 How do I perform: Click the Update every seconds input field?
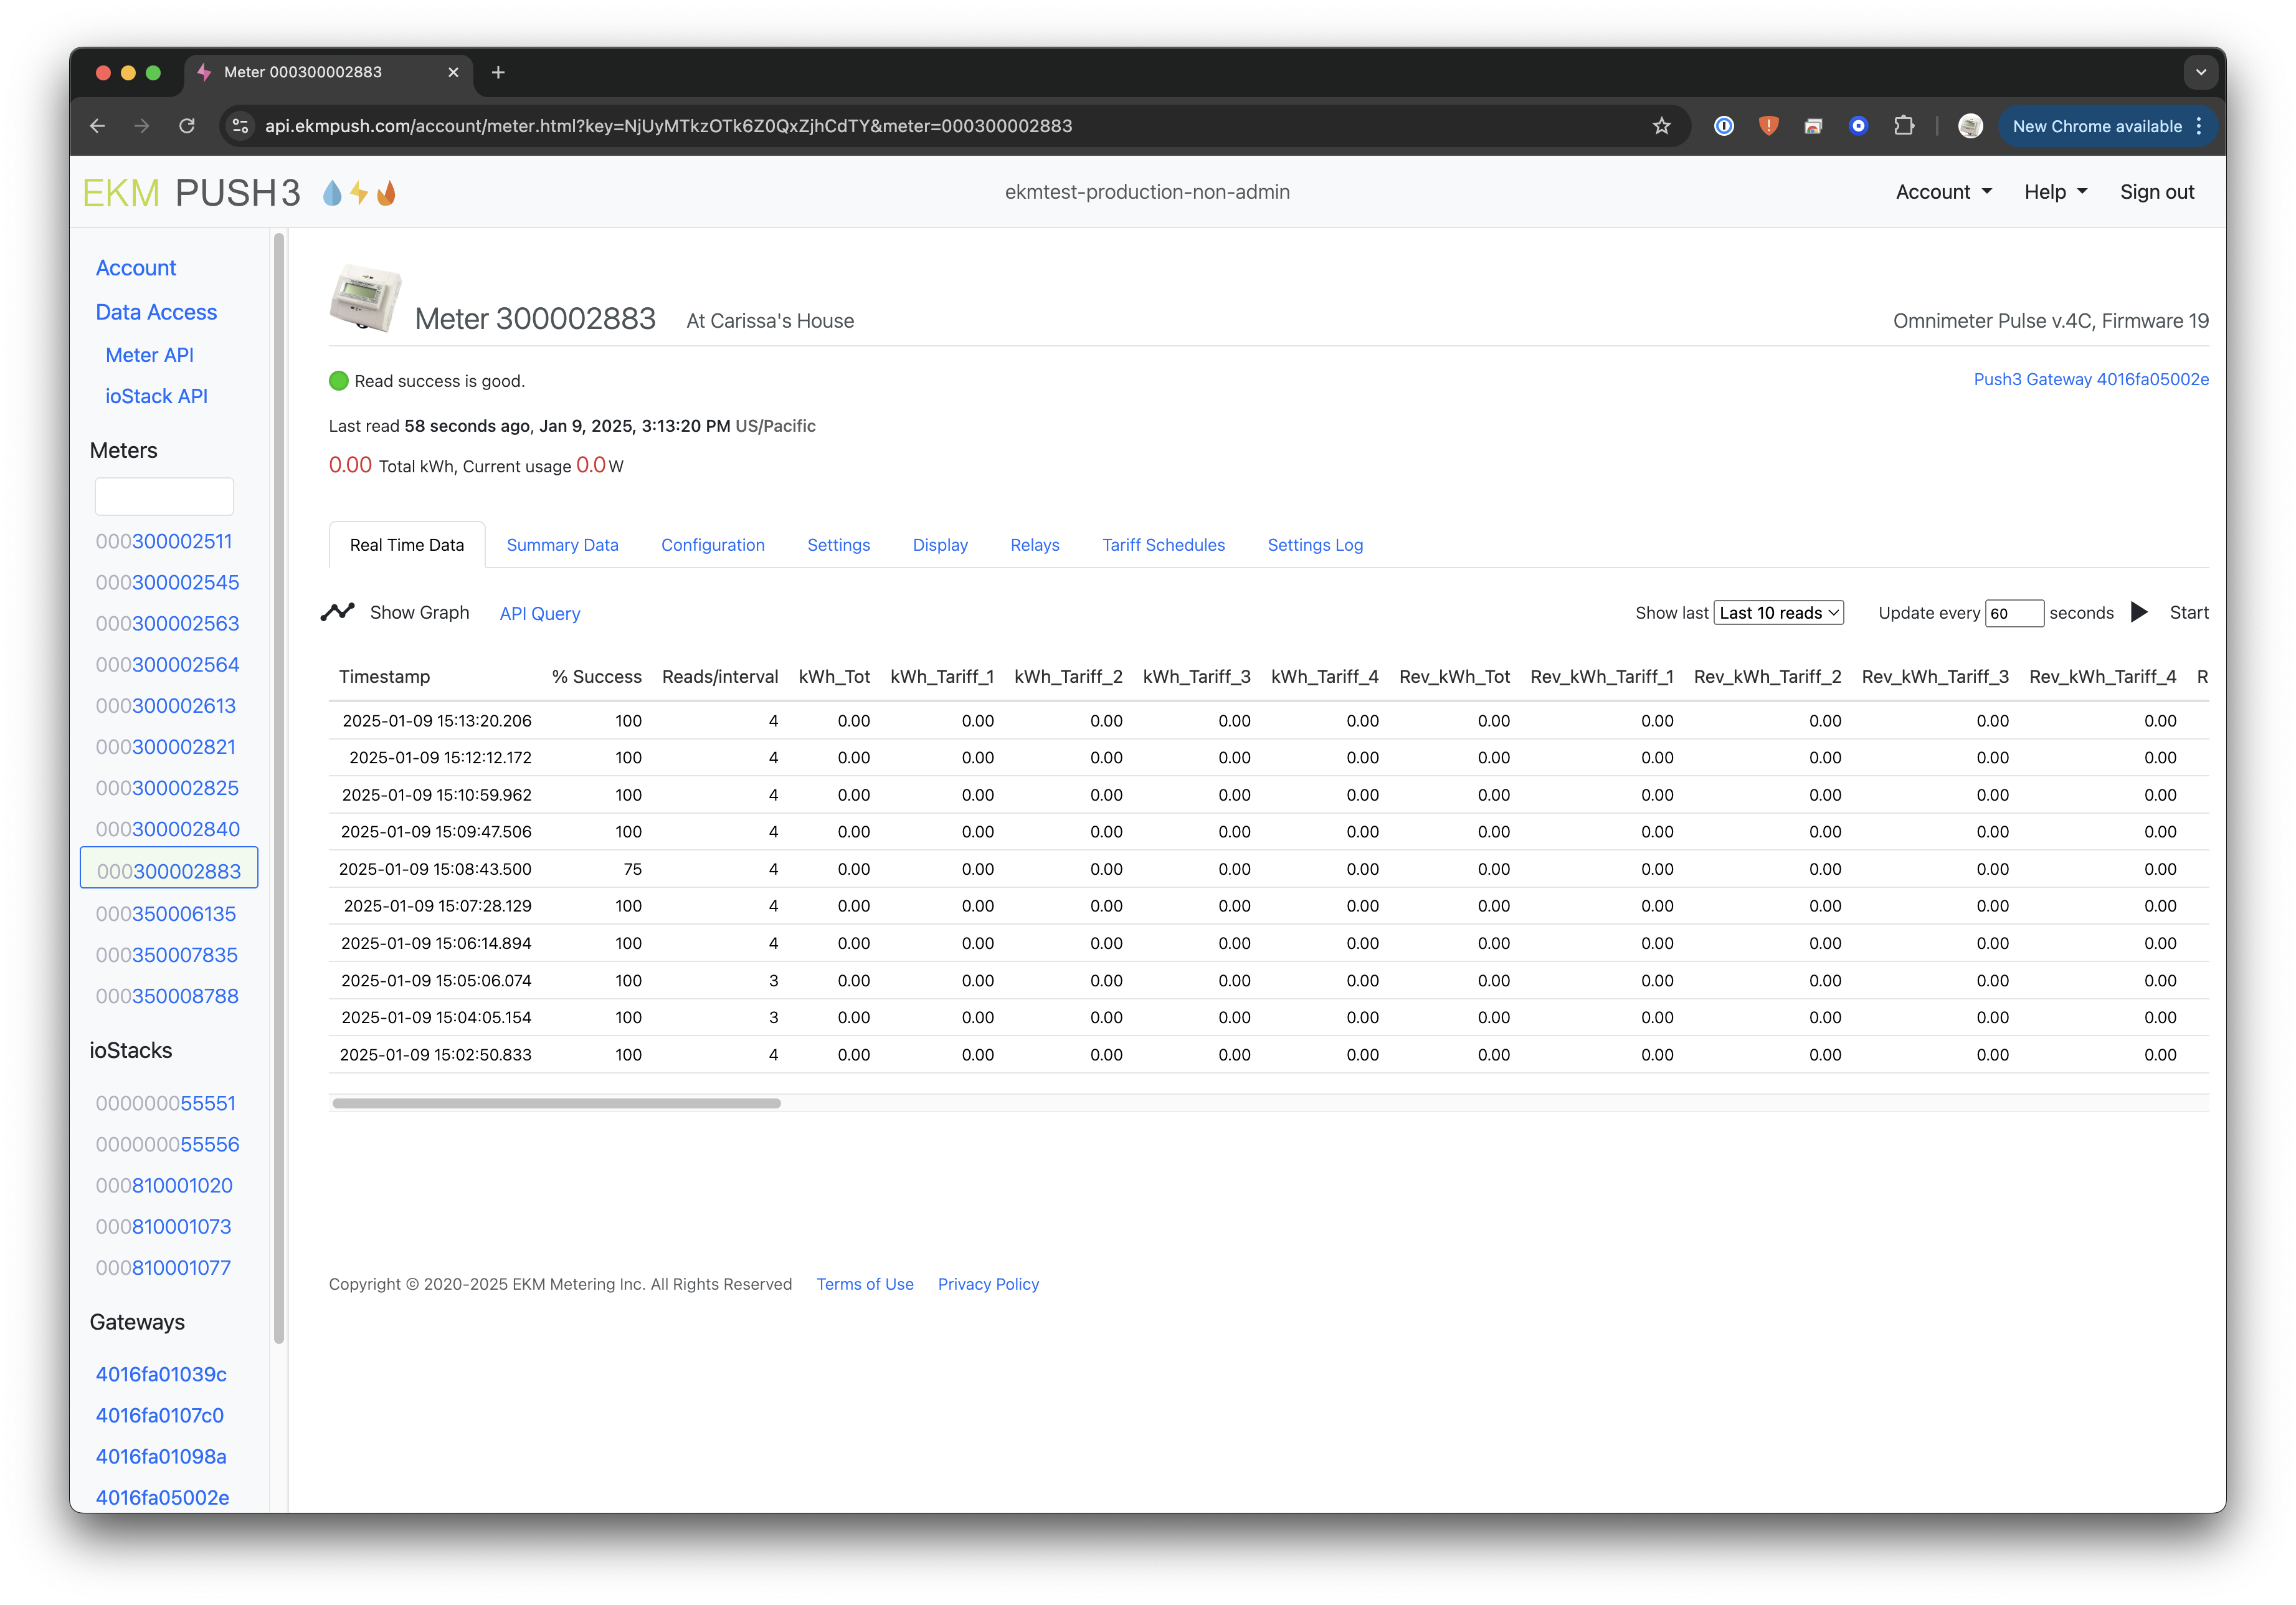coord(2013,613)
